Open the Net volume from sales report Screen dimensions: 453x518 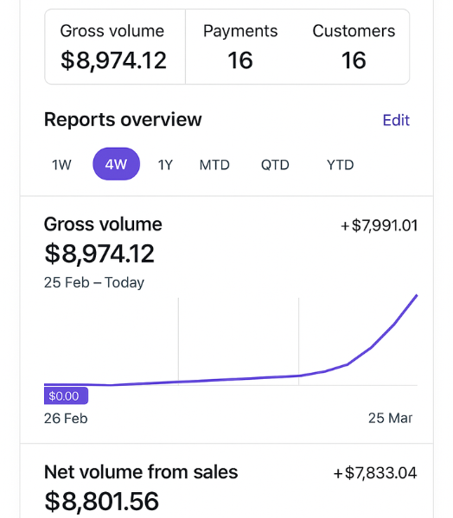tap(141, 471)
